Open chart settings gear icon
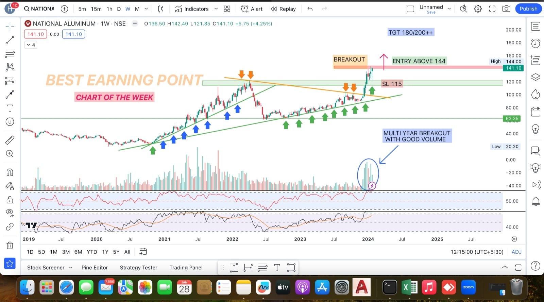 (x=478, y=9)
